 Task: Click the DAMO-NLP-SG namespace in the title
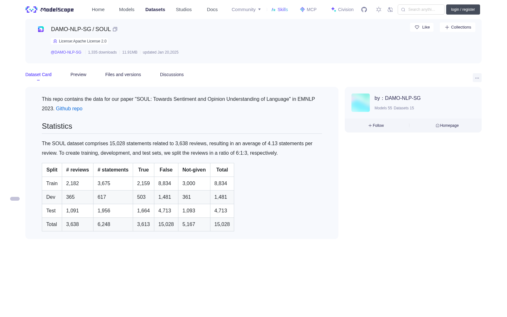coord(71,29)
